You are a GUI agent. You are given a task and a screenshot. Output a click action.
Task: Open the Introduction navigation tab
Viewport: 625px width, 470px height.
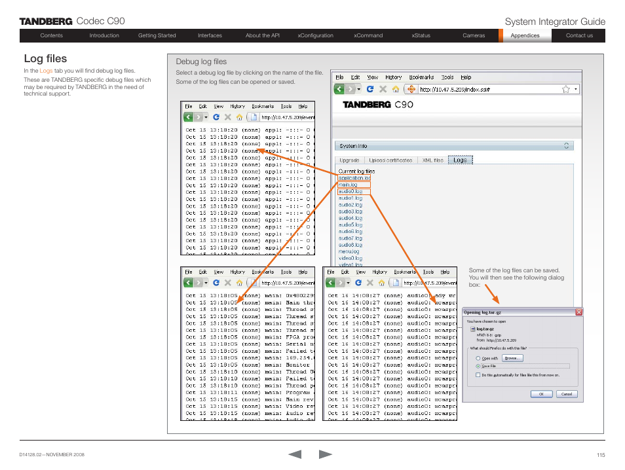coord(104,35)
